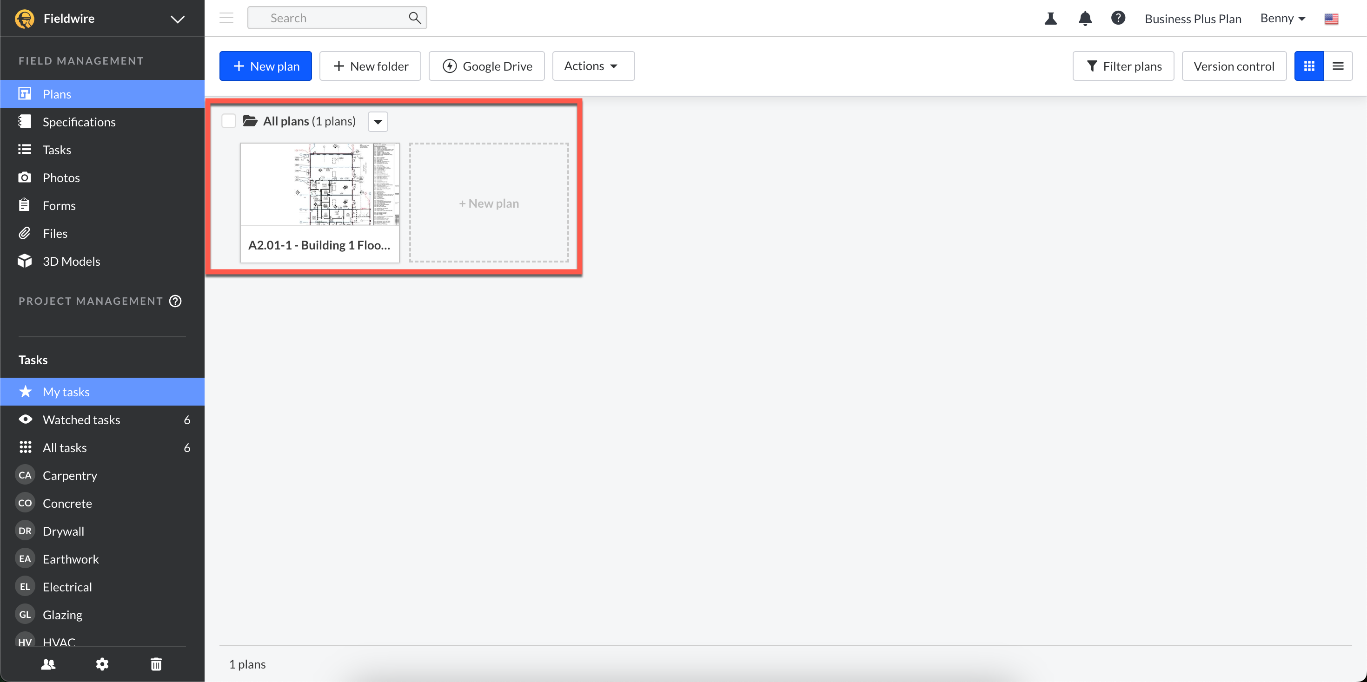Open the people icon in sidebar footer
The height and width of the screenshot is (682, 1367).
click(48, 664)
